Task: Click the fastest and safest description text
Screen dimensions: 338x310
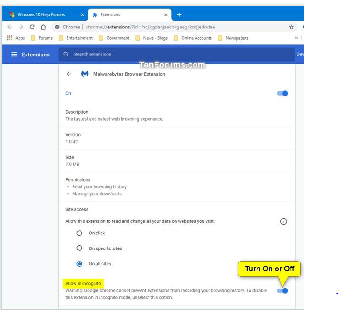Action: tap(114, 119)
